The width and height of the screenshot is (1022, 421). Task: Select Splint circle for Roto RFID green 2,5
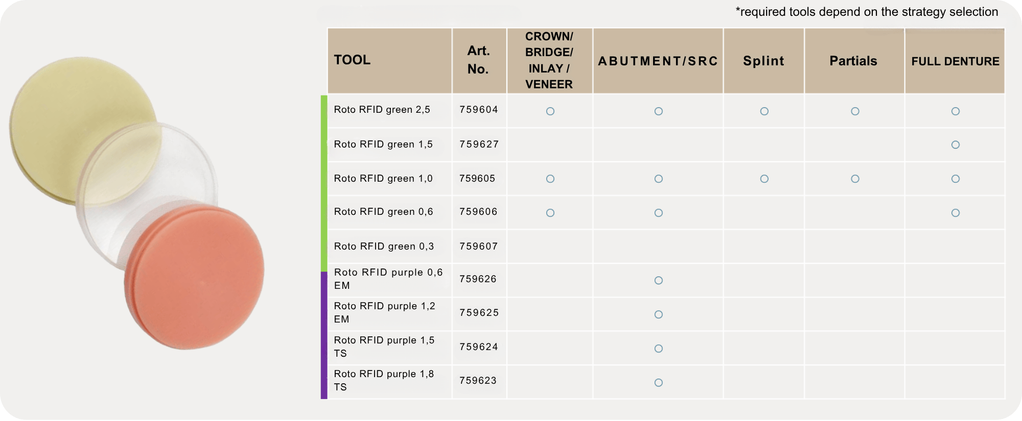point(764,111)
